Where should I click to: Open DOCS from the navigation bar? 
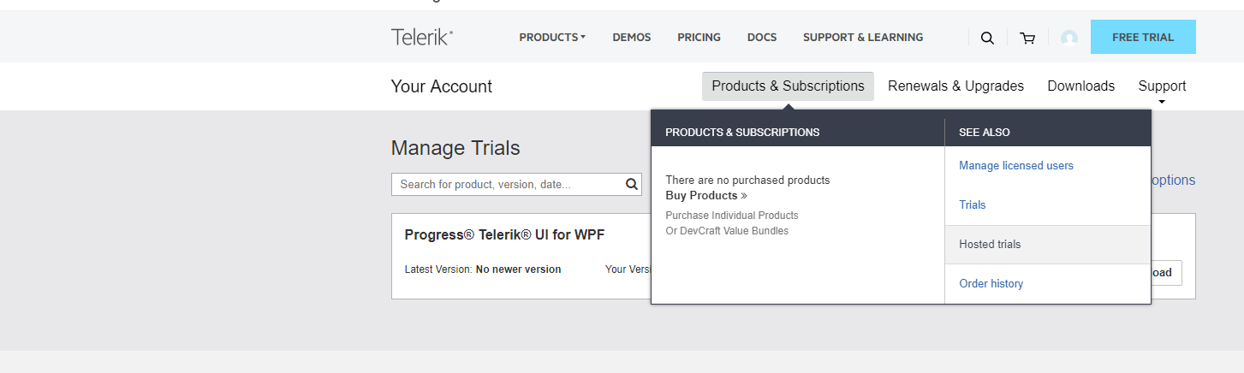[762, 38]
